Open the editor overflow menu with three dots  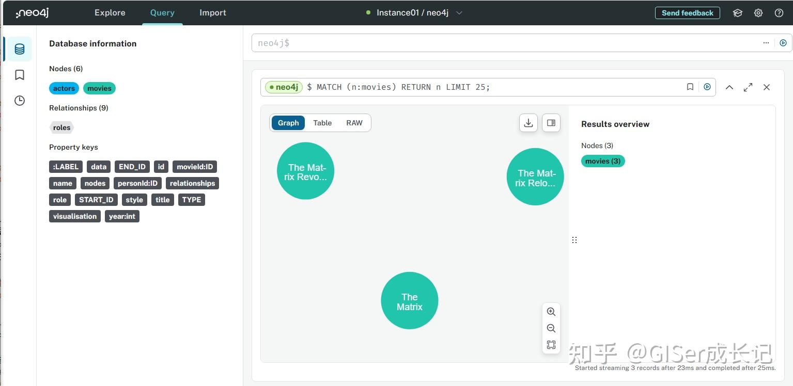[766, 43]
